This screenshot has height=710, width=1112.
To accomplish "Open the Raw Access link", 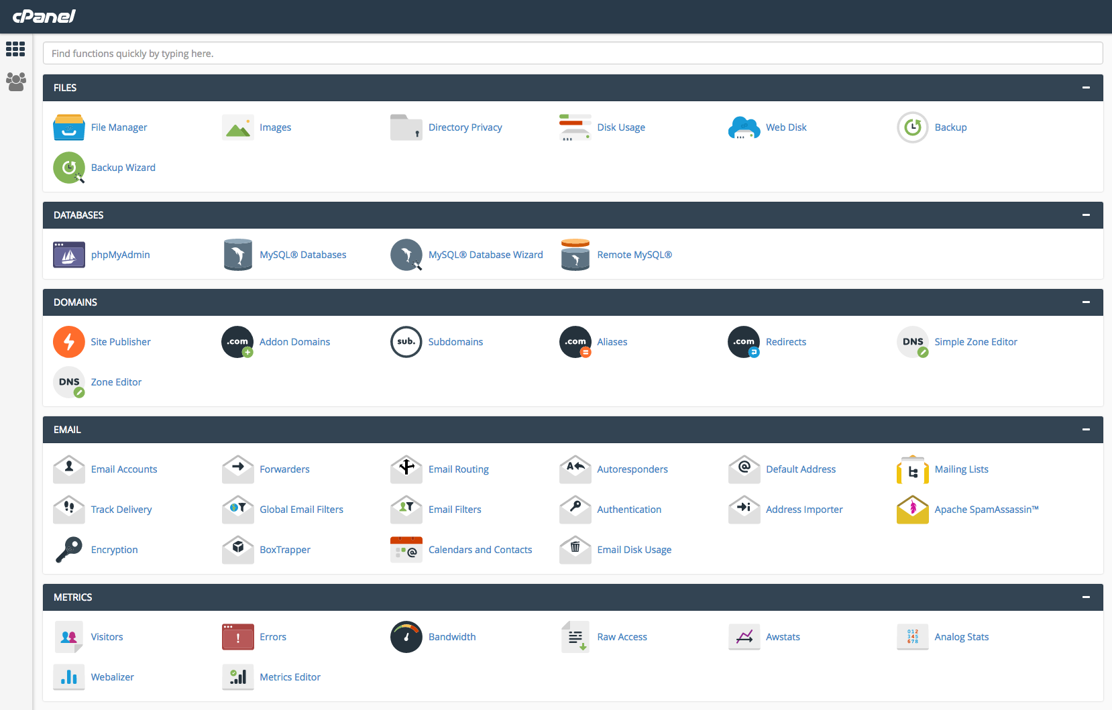I will (622, 637).
